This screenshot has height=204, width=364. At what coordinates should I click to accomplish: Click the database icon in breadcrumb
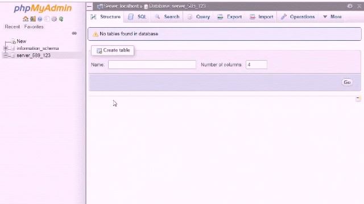tap(146, 7)
